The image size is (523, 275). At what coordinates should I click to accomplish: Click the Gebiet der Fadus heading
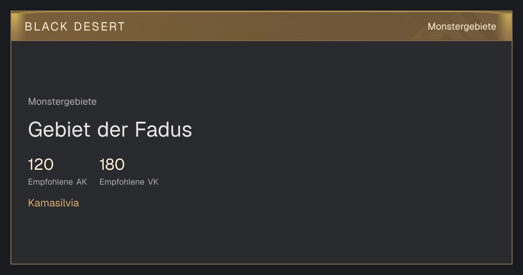[x=110, y=129]
